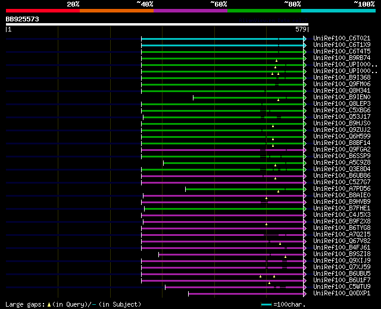The image size is (381, 309).
Task: Click purple arrowhead ending the Q7XJ59 alignment
Action: coord(305,268)
